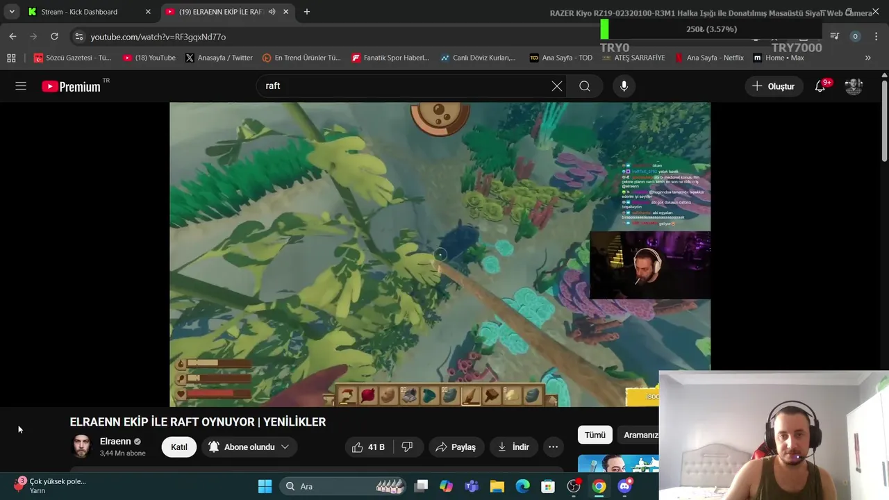The image size is (889, 500).
Task: Open Windows Start menu
Action: [x=265, y=486]
